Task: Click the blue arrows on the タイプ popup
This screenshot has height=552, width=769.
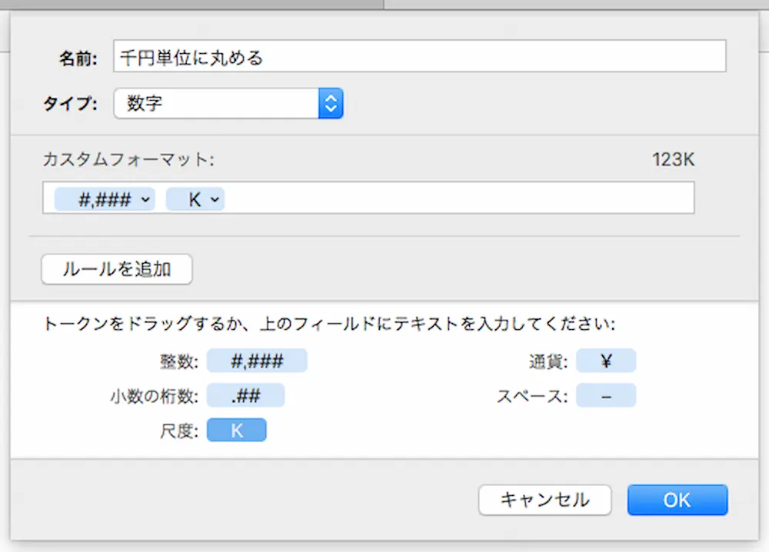Action: tap(331, 104)
